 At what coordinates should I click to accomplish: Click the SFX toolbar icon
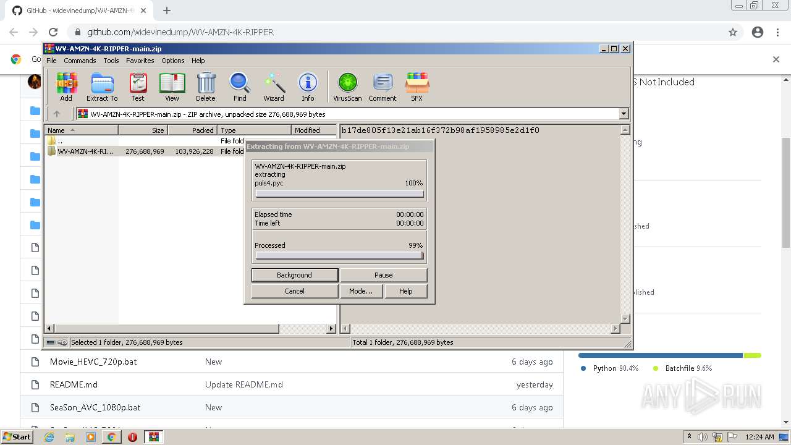point(417,87)
